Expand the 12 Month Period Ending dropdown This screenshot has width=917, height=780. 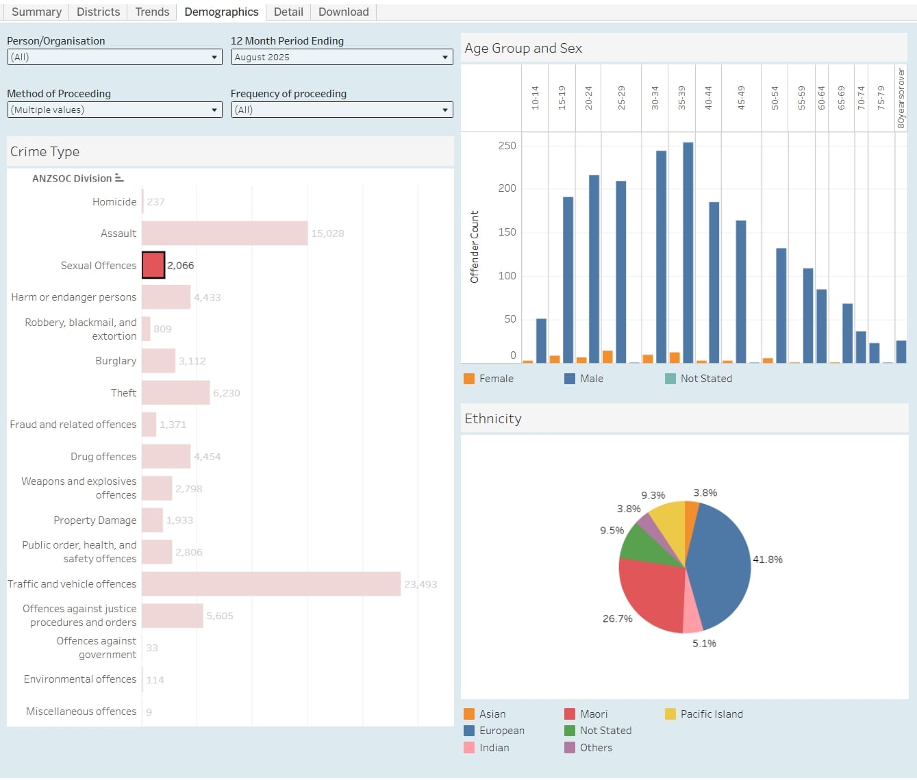point(342,58)
